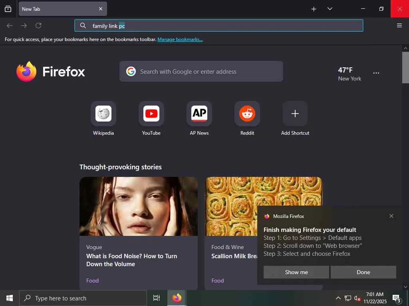Open weather widget three-dot options menu

376,73
